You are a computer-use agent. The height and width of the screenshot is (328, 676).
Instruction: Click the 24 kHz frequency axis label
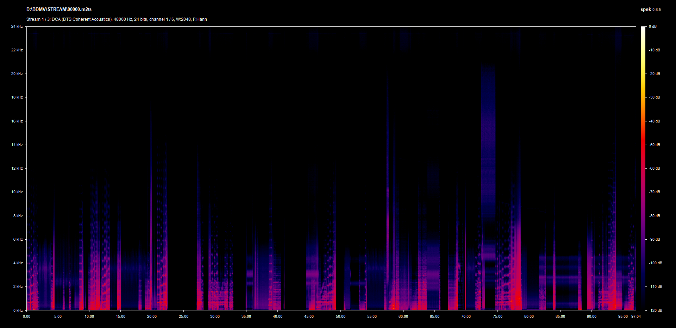tap(17, 26)
